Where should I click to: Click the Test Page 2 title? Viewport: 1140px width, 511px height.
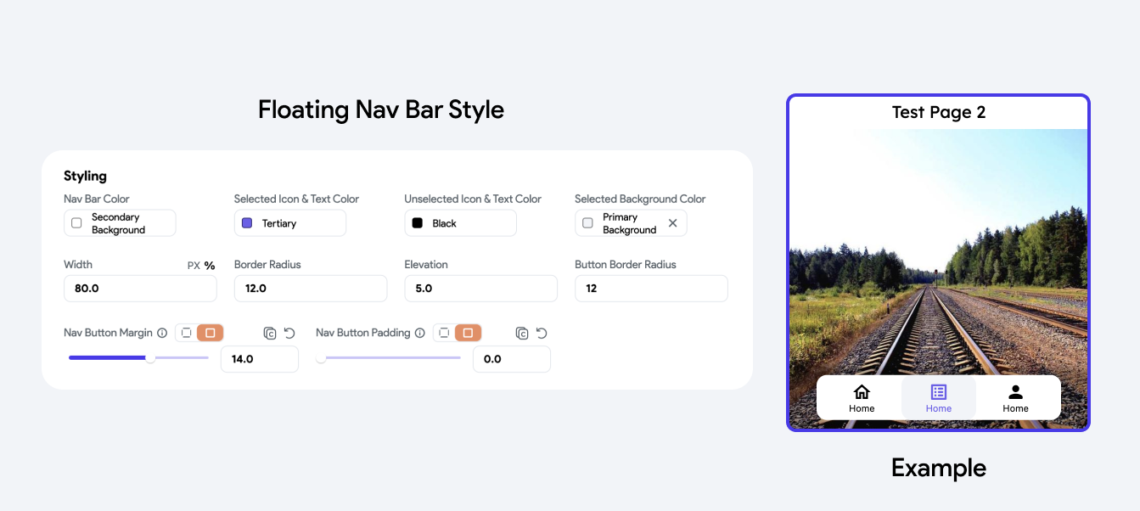(939, 112)
